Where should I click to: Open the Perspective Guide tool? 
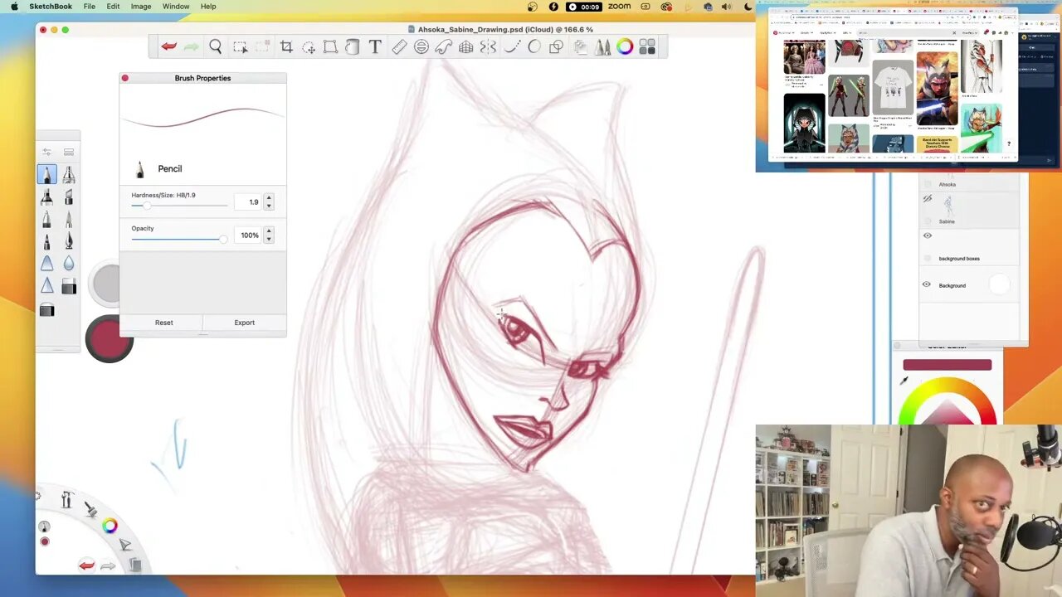click(465, 47)
